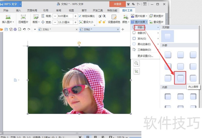
Task: Switch to the Page Layout (页面布局) tab
Action: 32,10
